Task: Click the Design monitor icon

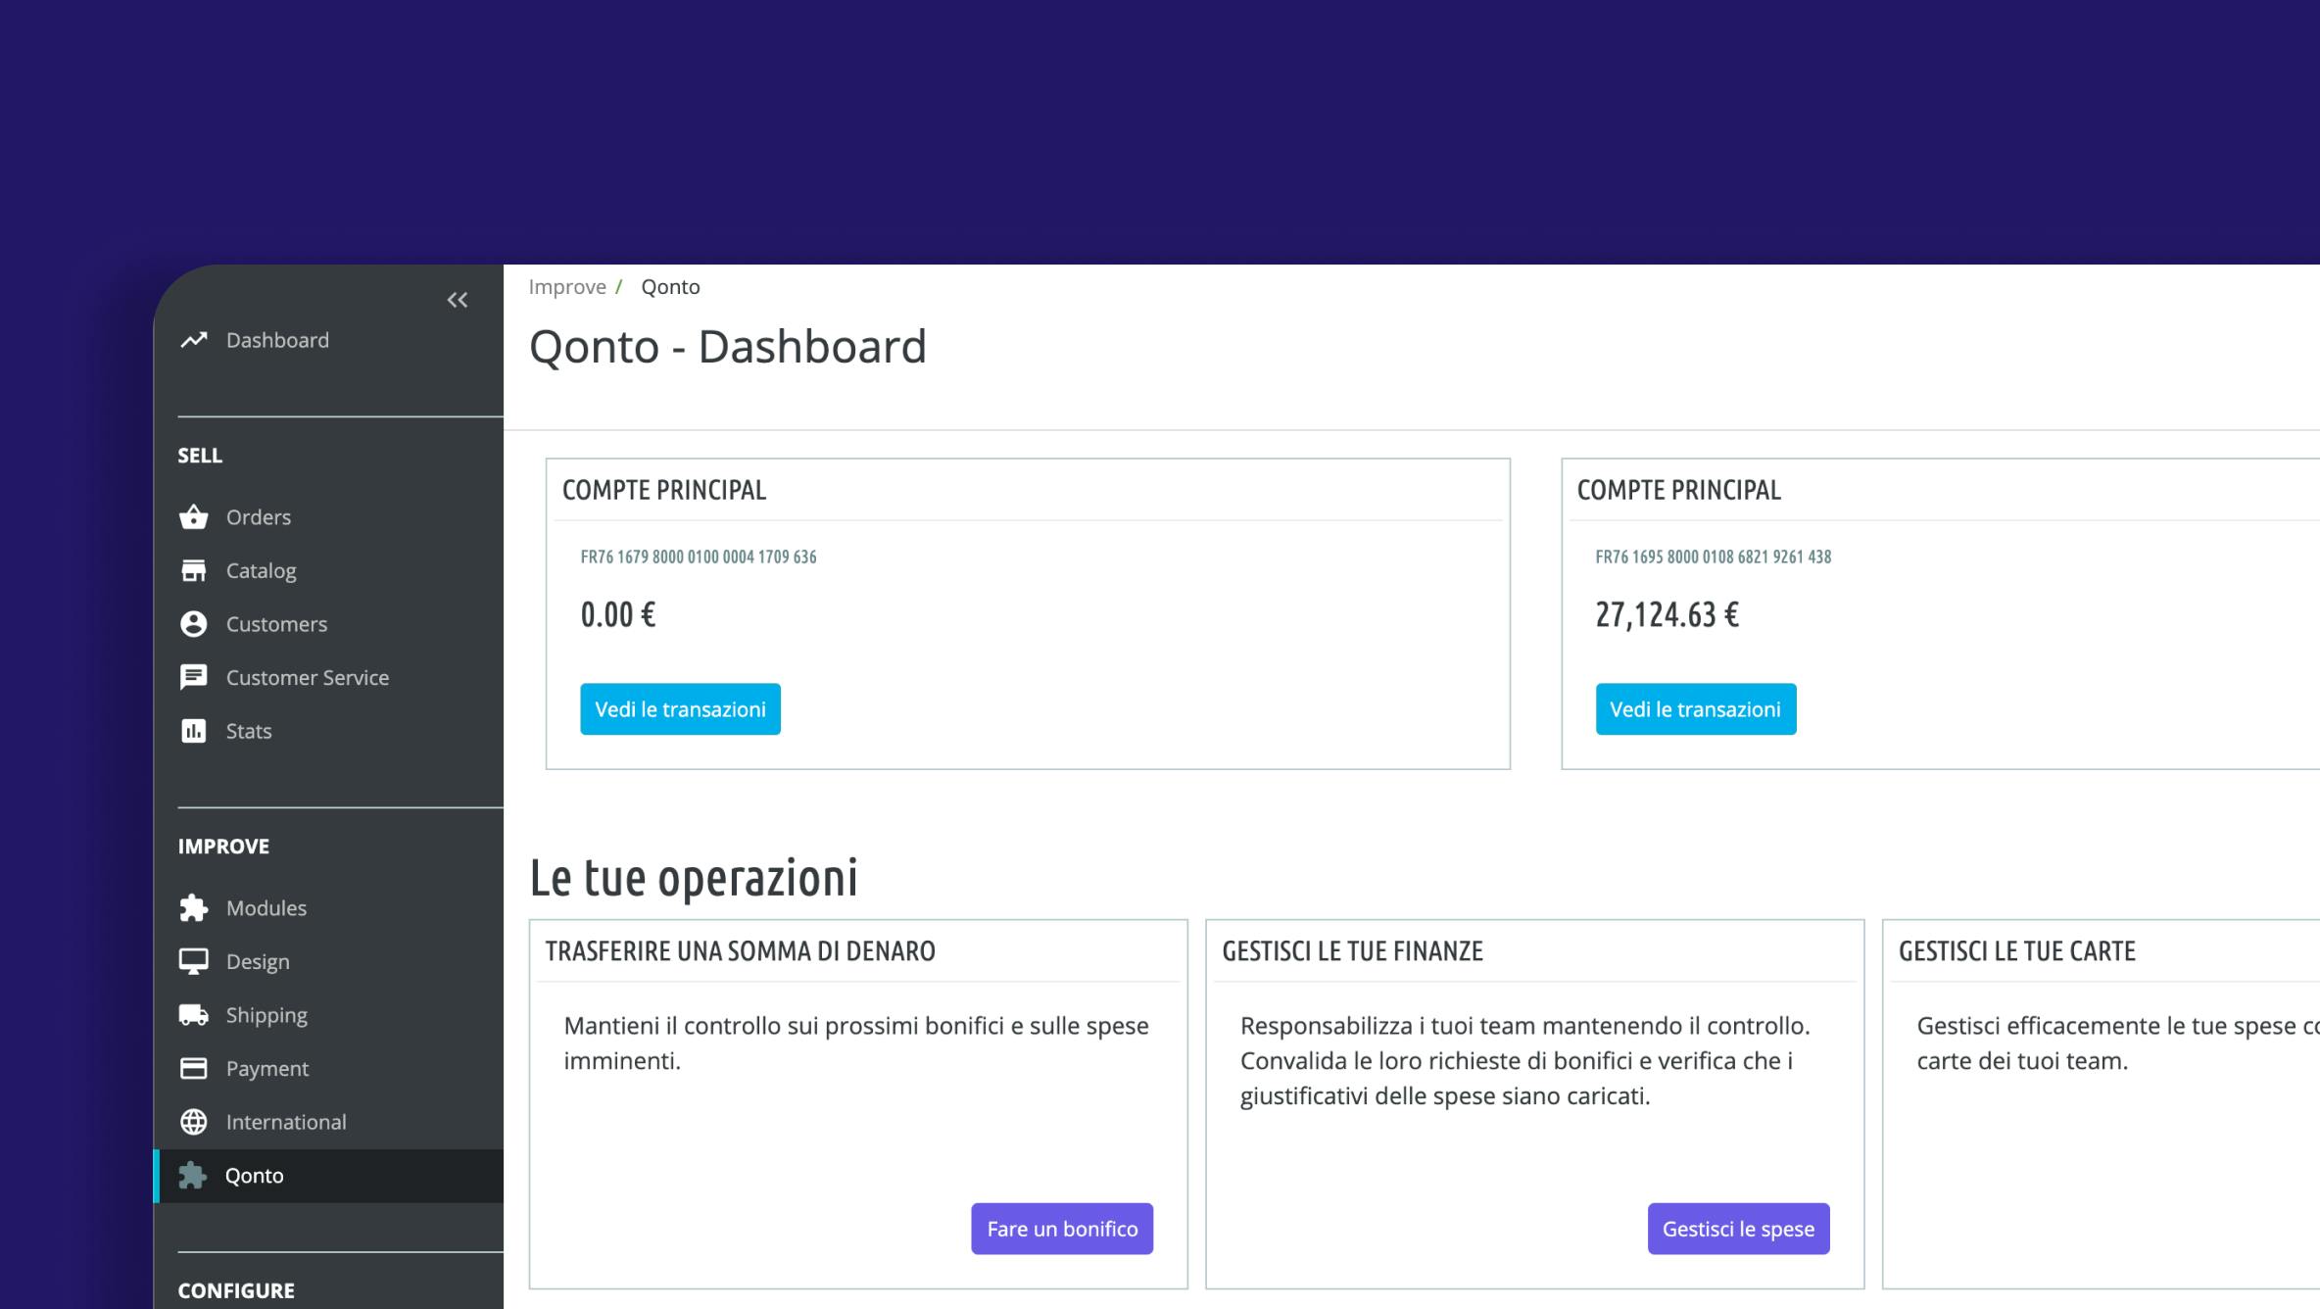Action: point(194,961)
